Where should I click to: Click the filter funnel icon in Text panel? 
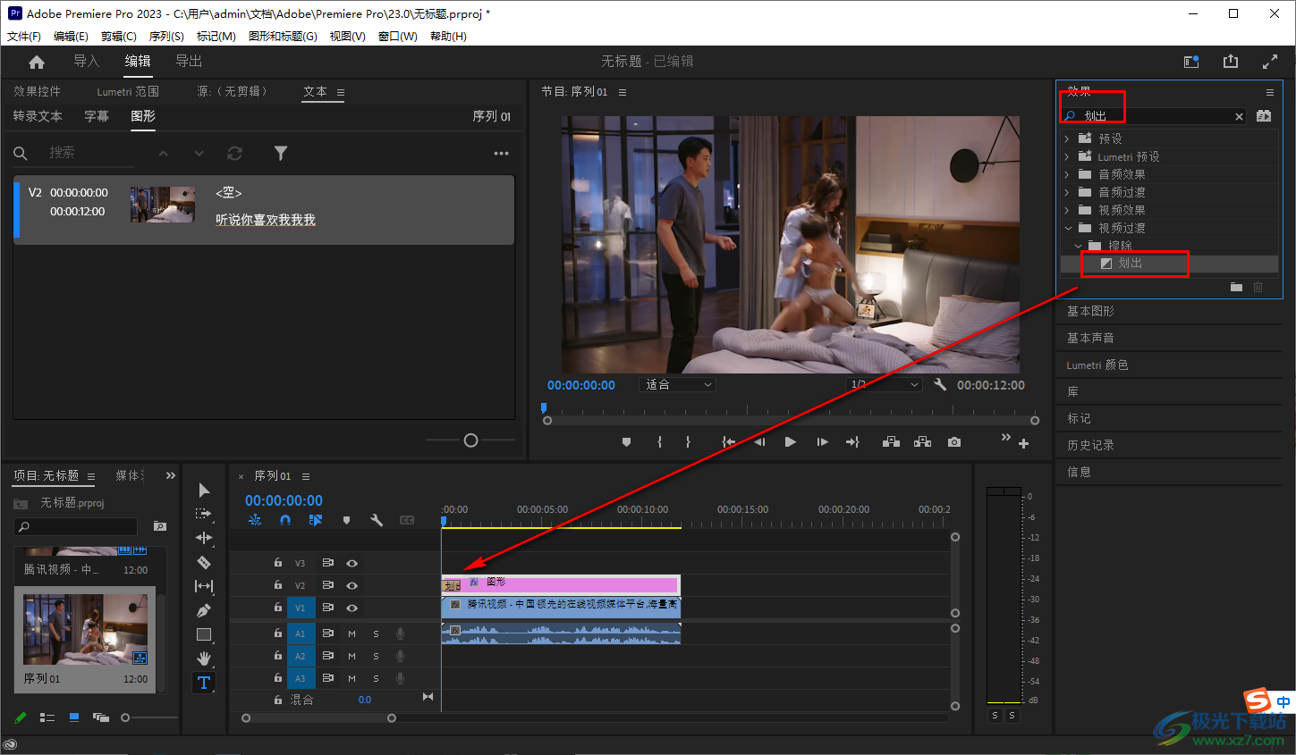[281, 154]
